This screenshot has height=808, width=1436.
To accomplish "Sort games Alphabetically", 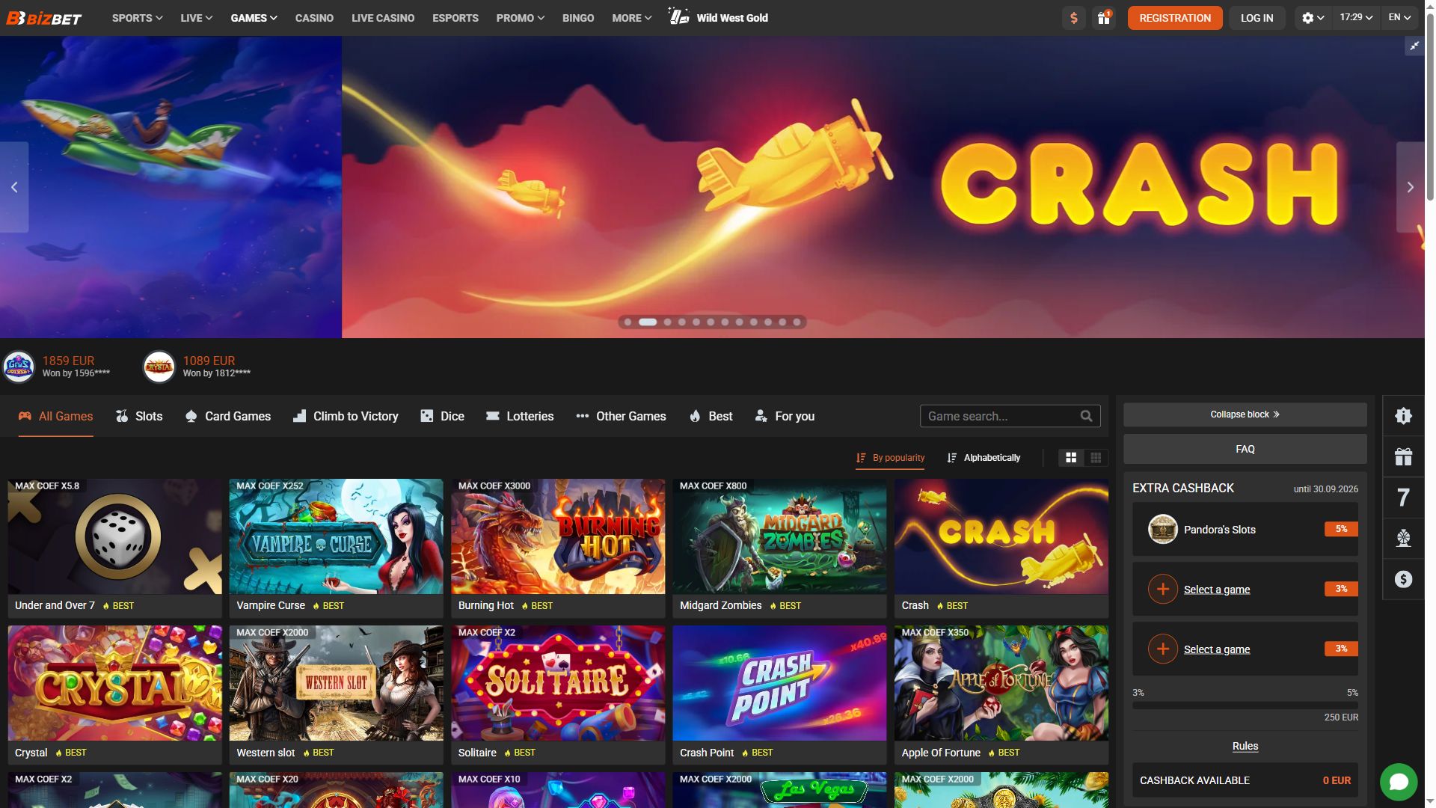I will tap(984, 458).
